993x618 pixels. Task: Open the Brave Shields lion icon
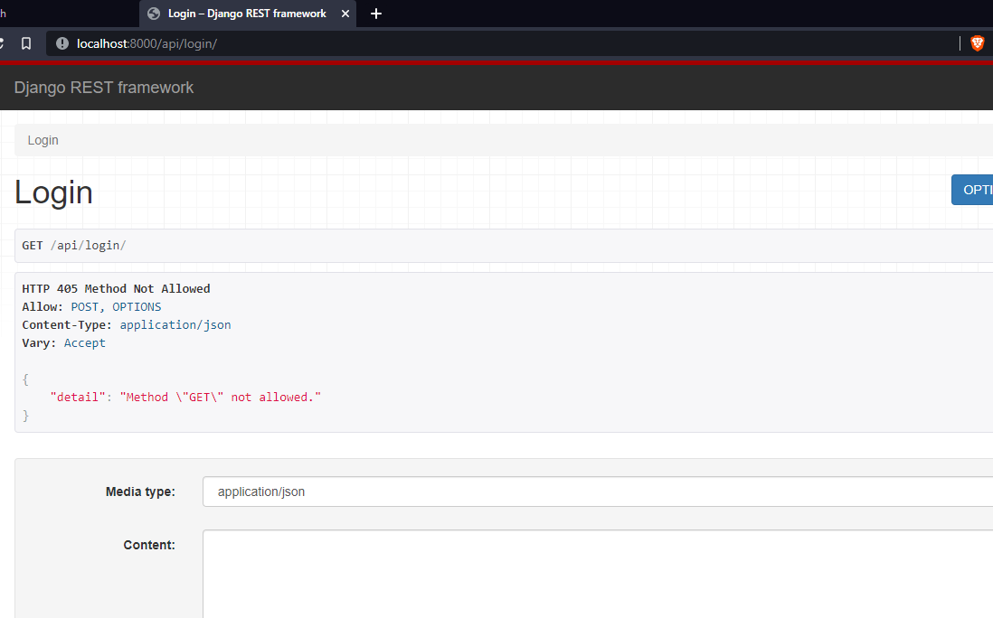click(977, 43)
